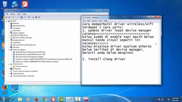Open the View menu in Device Manager

(x=19, y=14)
